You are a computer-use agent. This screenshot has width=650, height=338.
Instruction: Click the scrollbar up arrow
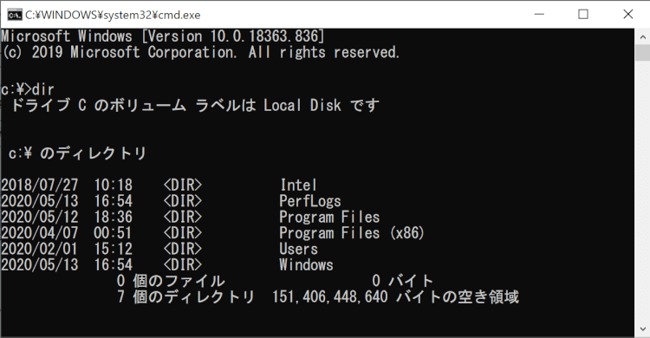(x=642, y=36)
